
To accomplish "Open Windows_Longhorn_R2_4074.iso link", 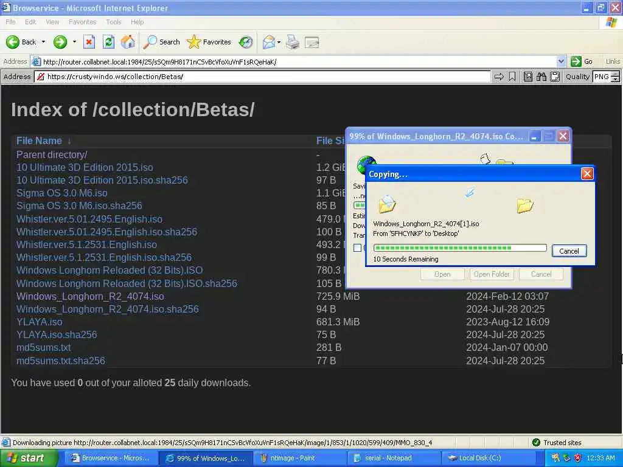I will (90, 296).
